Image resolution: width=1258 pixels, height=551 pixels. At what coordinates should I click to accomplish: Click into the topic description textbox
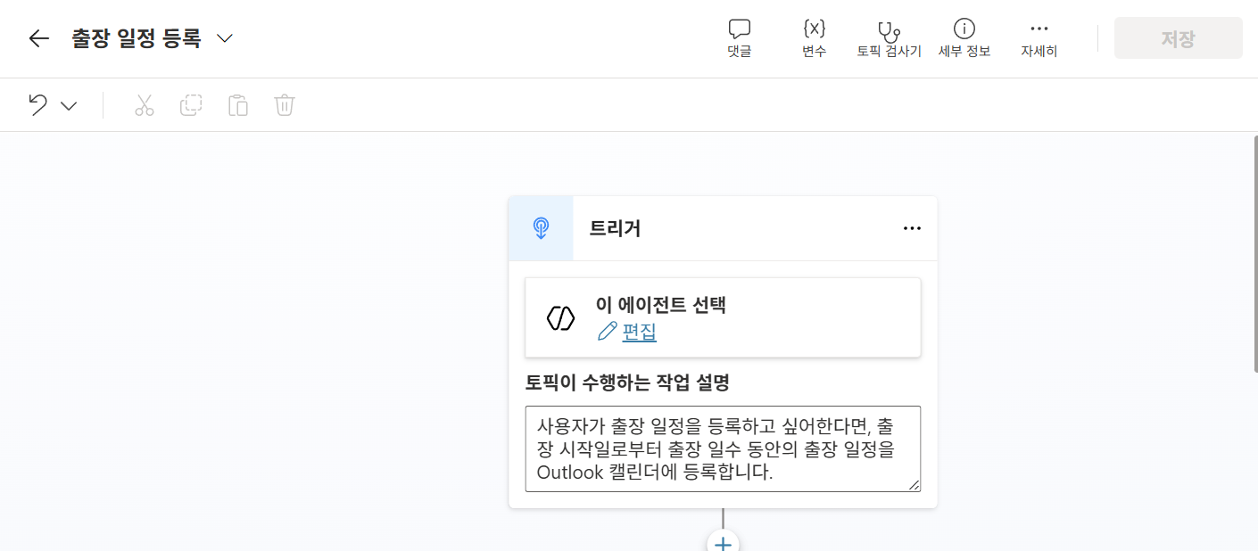point(723,448)
